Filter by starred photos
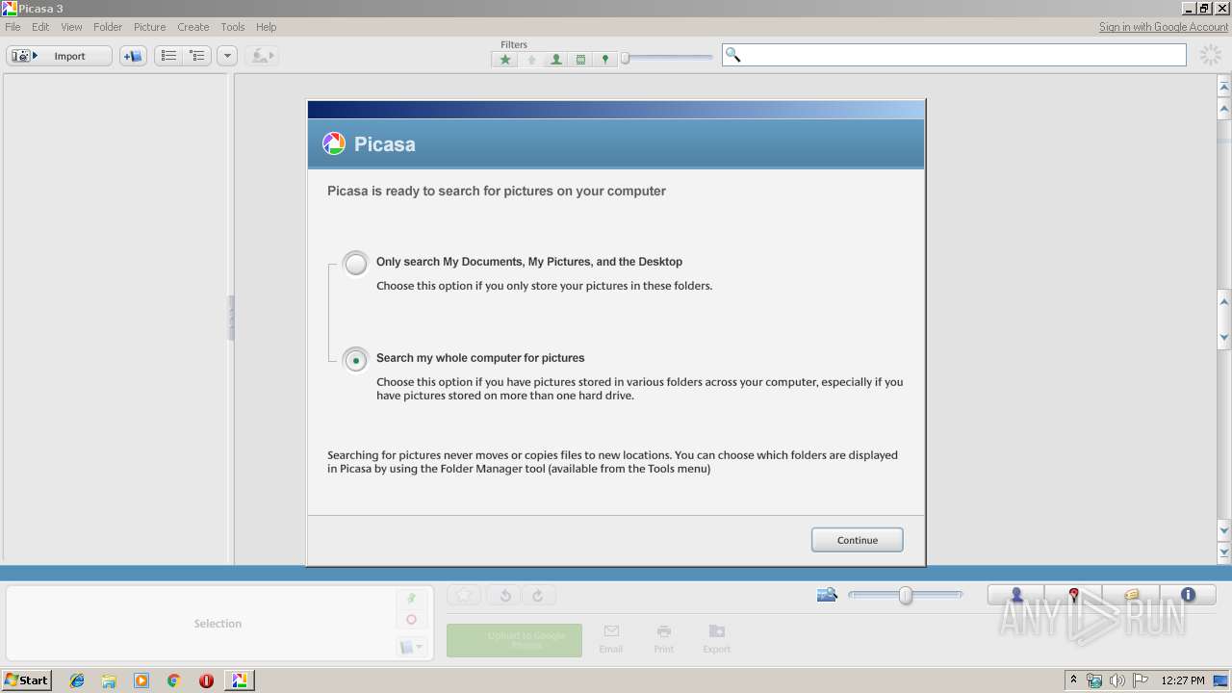The image size is (1232, 693). 505,60
